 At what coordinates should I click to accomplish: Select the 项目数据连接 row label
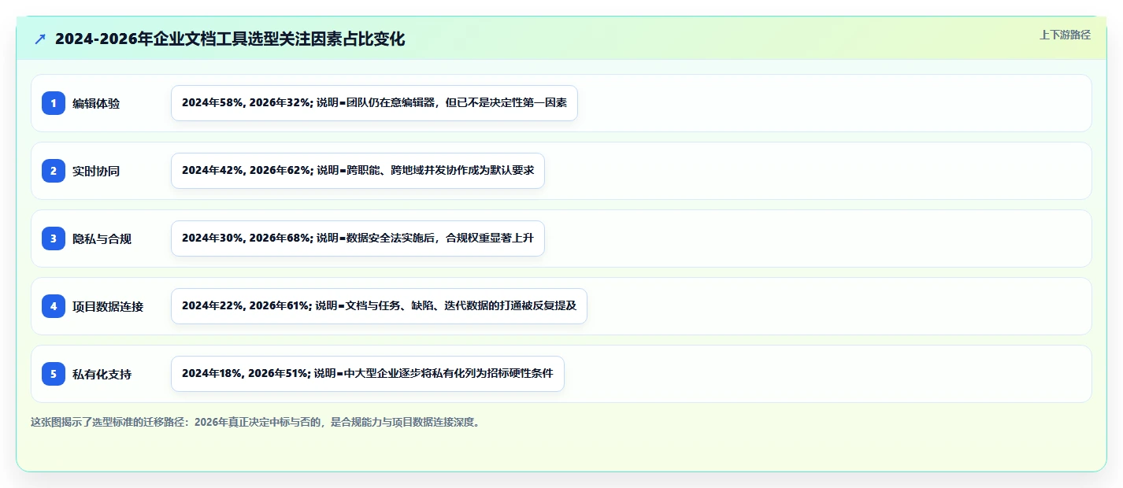click(x=108, y=306)
